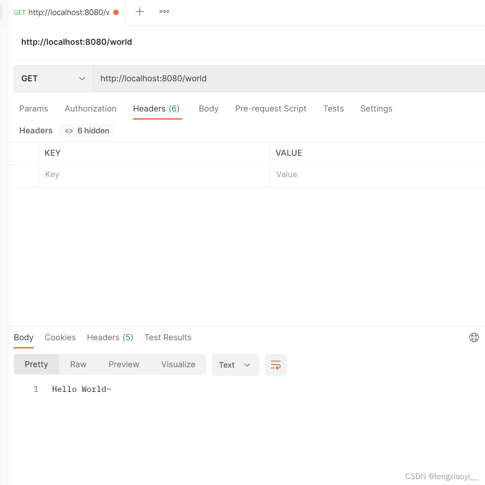Click the Hello World~ response text
485x485 pixels.
pyautogui.click(x=82, y=389)
